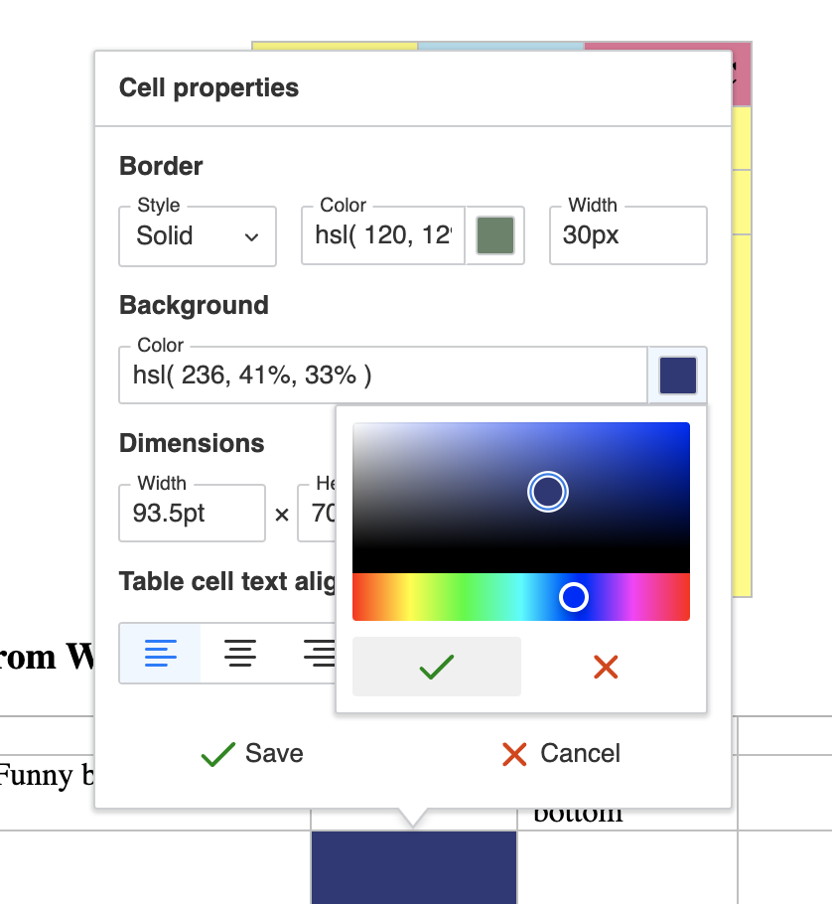The height and width of the screenshot is (904, 832).
Task: Confirm color choice with the green checkmark
Action: [x=435, y=667]
